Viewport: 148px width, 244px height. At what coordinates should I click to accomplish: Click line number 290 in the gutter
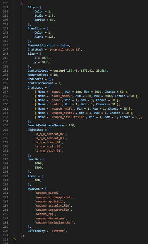(x=6, y=231)
